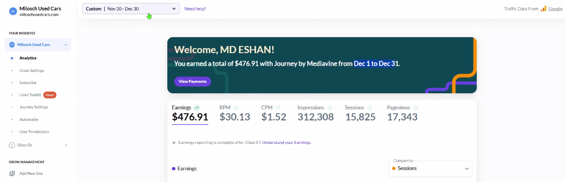Expand the iShan Sir section chevron
Viewport: 566px width, 182px height.
66,145
